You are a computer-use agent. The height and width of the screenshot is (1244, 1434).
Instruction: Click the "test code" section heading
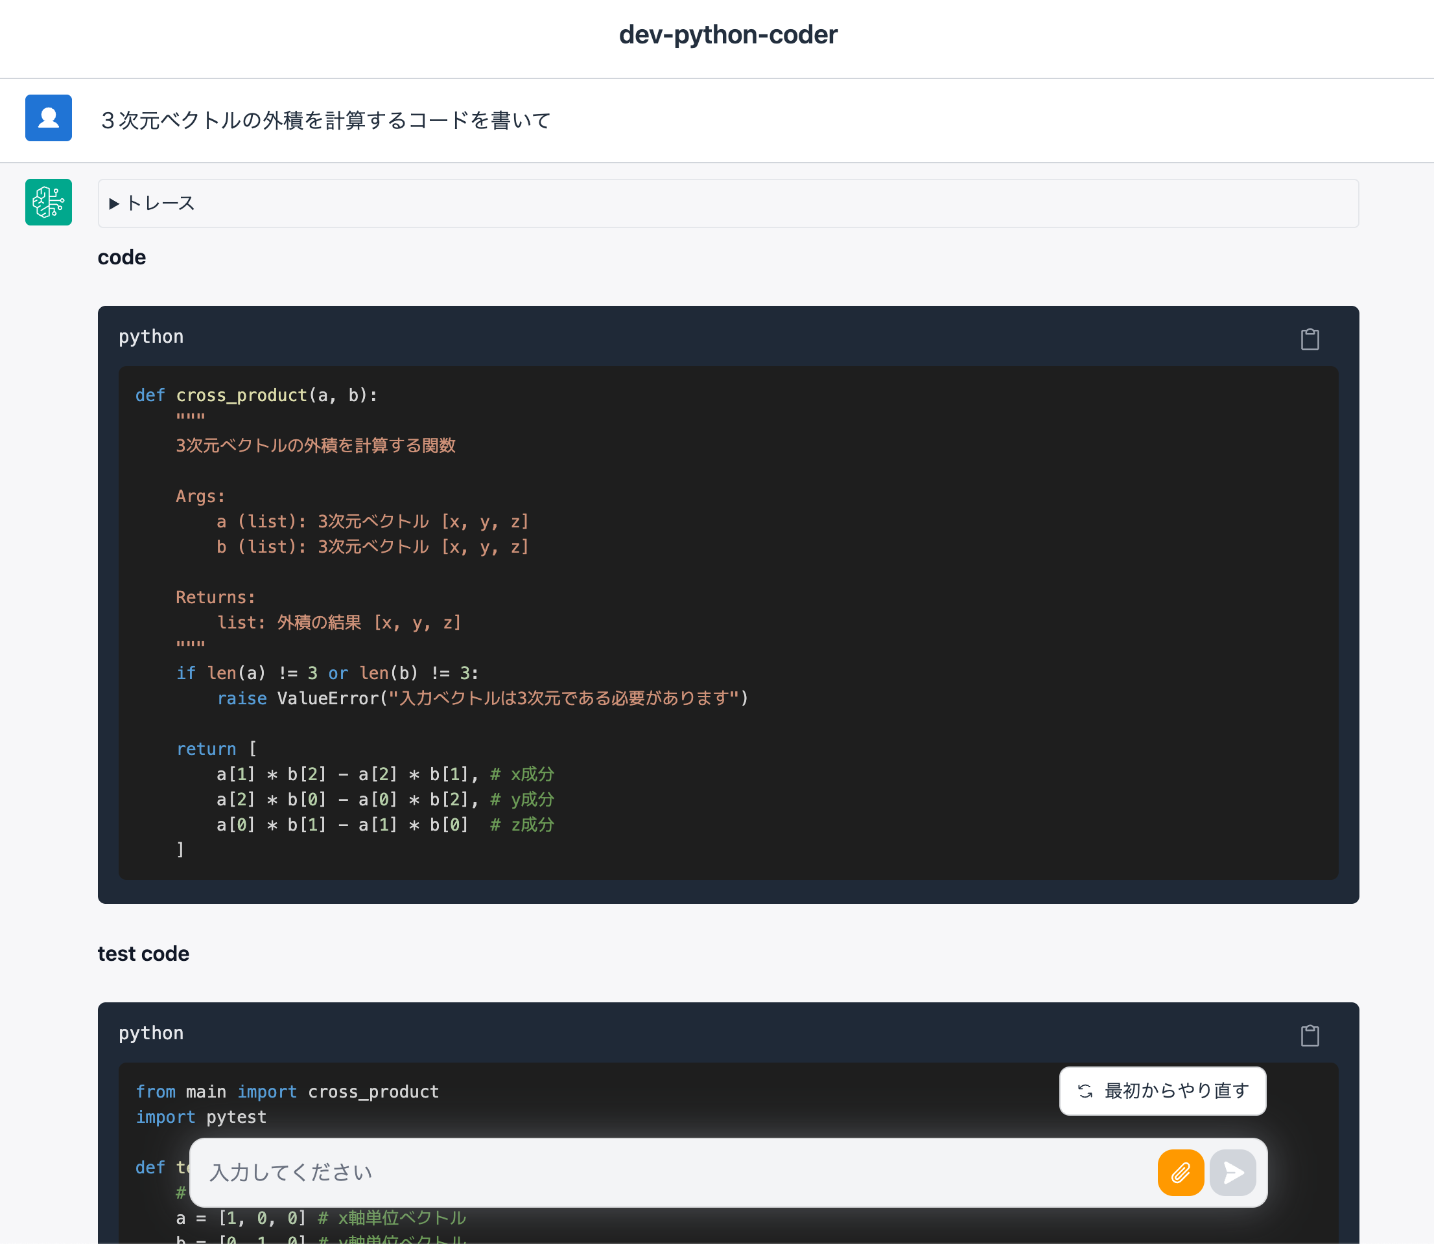pyautogui.click(x=143, y=953)
